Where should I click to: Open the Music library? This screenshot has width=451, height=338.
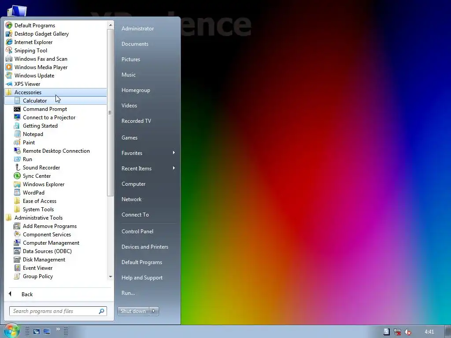click(148, 75)
